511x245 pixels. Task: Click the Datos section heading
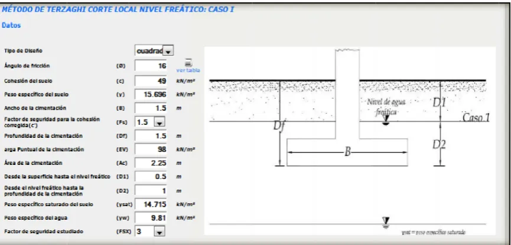coord(11,25)
